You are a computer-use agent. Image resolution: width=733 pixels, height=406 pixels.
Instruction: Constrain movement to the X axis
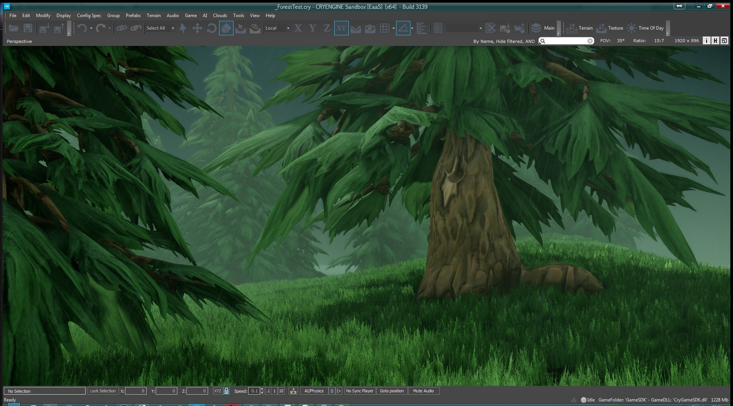click(298, 28)
